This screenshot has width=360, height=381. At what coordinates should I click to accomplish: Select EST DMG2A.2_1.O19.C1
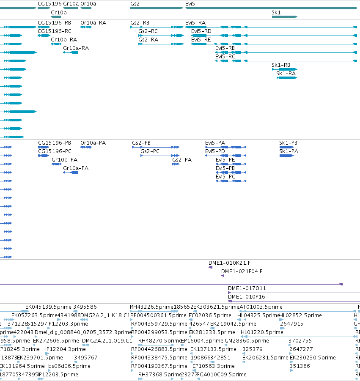pyautogui.click(x=107, y=341)
